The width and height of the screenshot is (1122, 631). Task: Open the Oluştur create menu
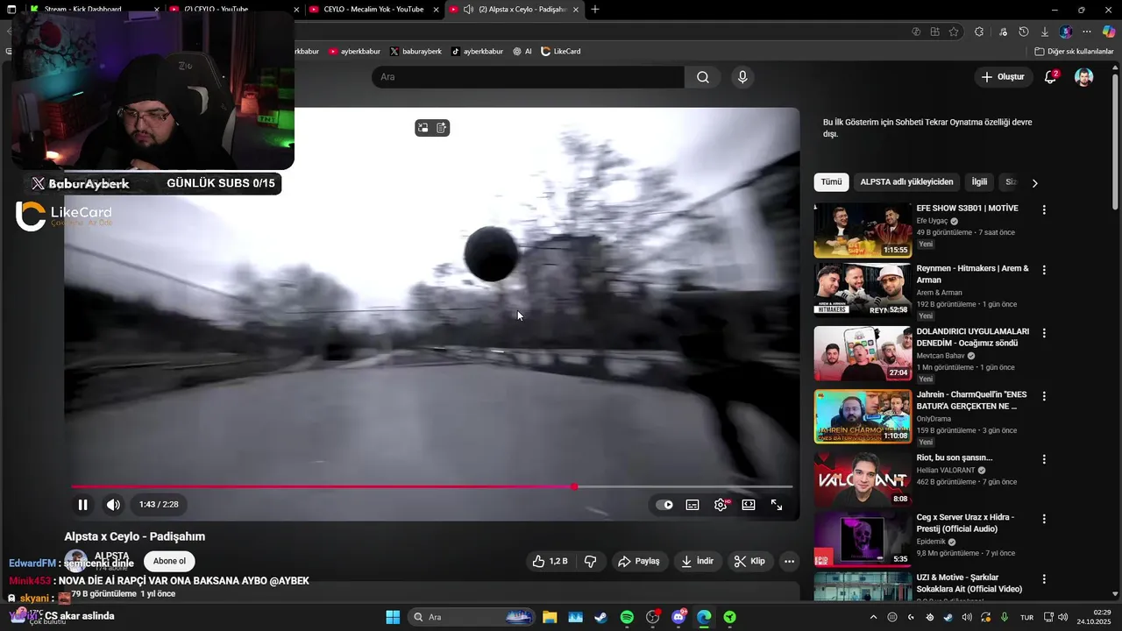(1003, 77)
